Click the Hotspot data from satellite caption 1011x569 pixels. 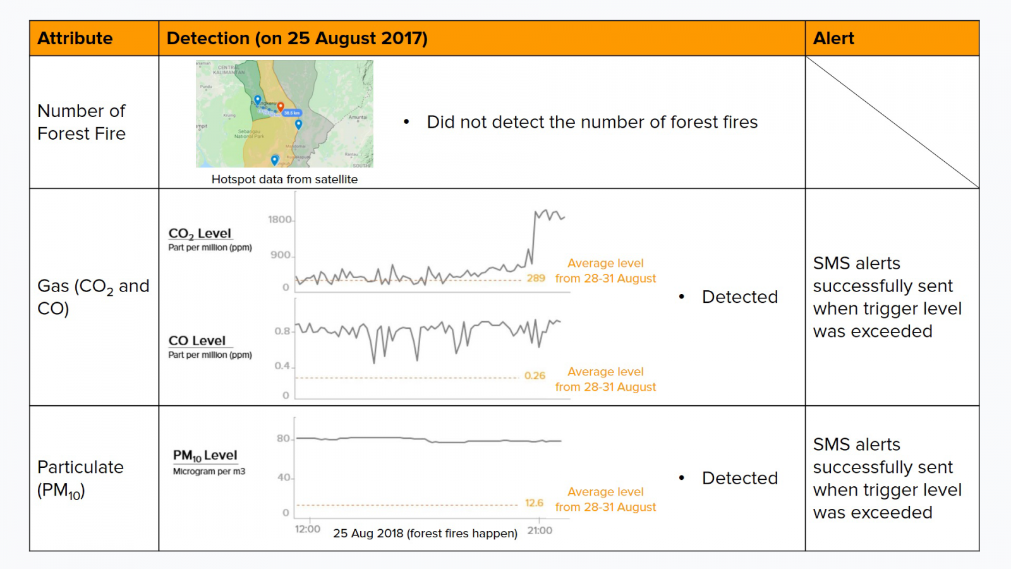(x=284, y=180)
